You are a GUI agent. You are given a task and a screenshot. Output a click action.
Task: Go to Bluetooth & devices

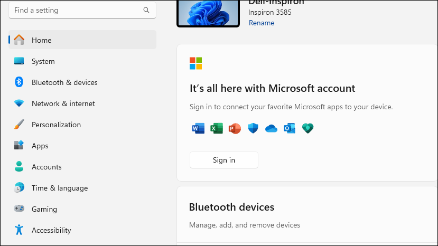point(82,82)
